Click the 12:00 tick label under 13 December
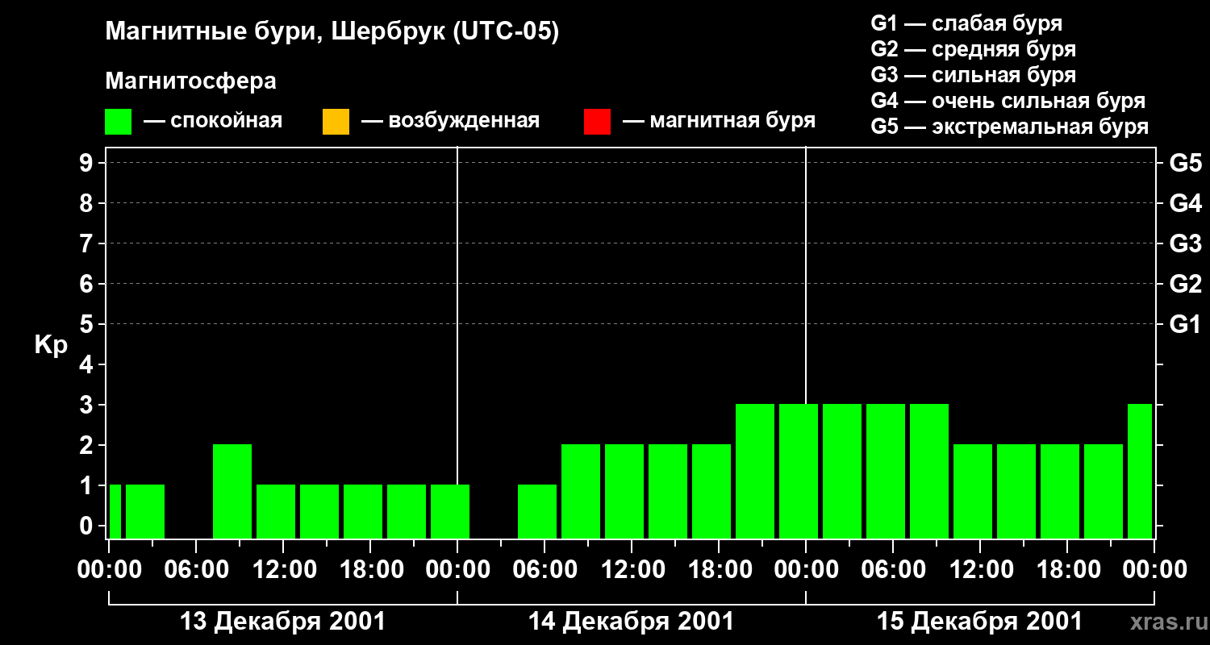Image resolution: width=1210 pixels, height=645 pixels. [283, 569]
